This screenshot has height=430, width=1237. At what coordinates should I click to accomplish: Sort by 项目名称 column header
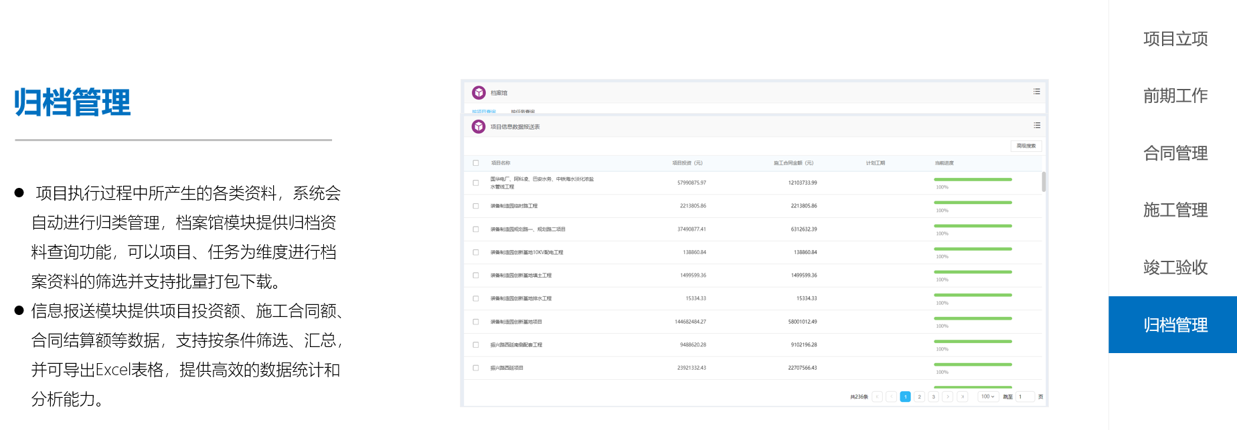point(500,163)
